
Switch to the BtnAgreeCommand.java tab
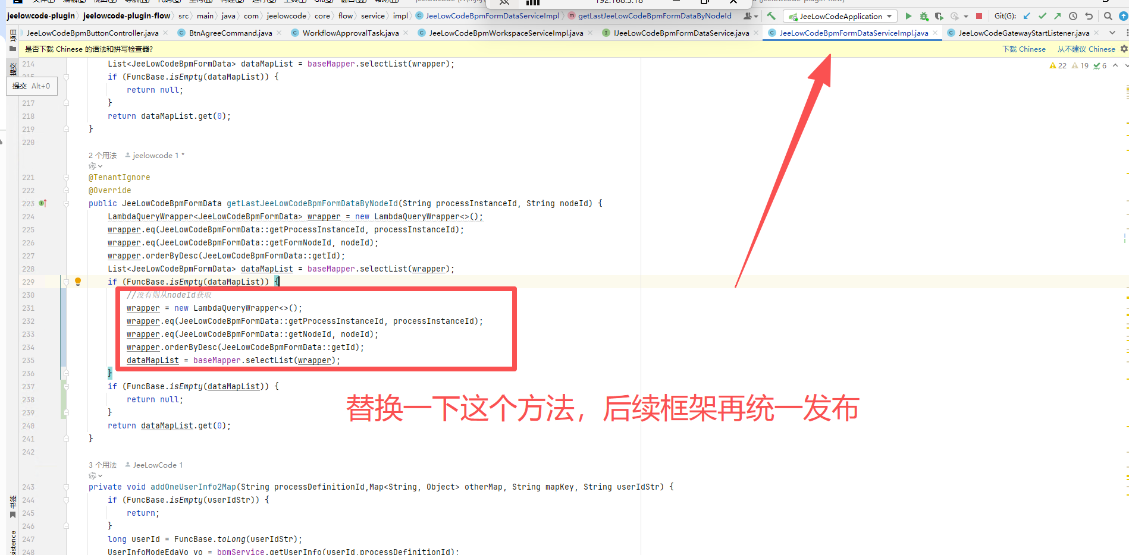[x=230, y=33]
